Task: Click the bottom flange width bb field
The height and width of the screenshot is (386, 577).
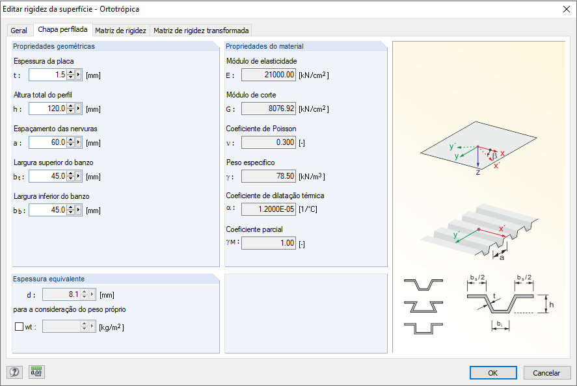Action: 48,210
